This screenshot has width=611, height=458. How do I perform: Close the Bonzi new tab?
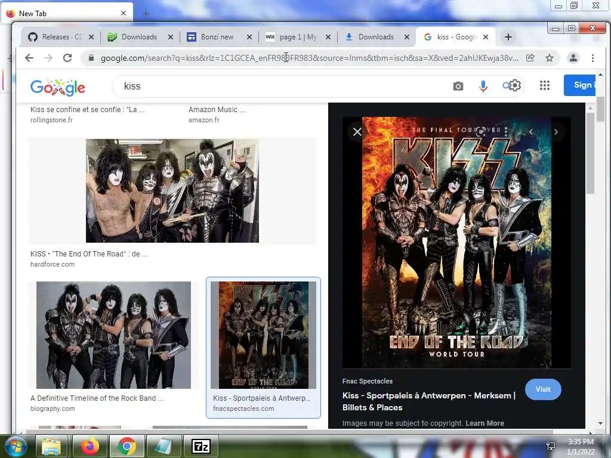pos(249,37)
